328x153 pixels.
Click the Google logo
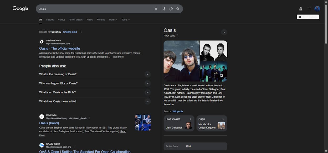point(20,9)
